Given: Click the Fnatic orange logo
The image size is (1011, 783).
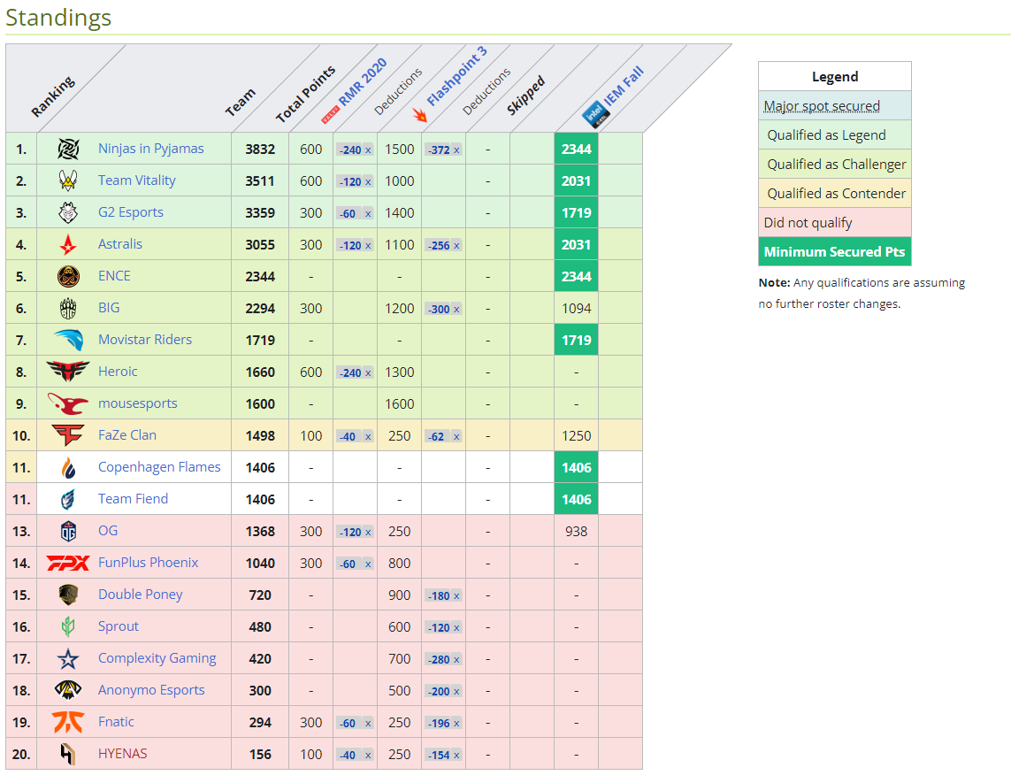Looking at the screenshot, I should click(x=68, y=722).
